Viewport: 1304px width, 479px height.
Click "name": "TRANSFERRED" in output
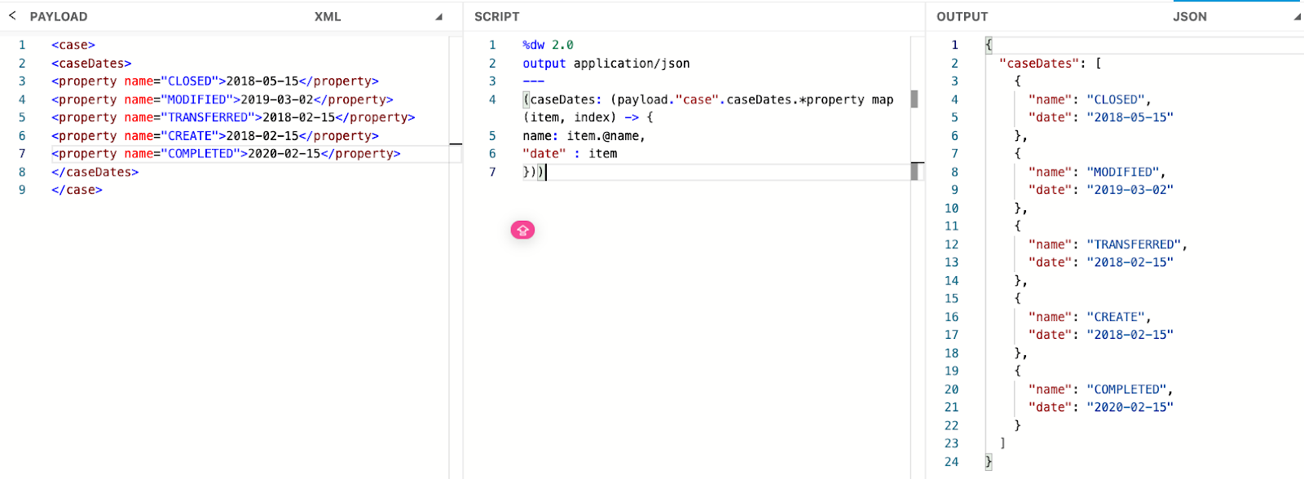click(1108, 244)
